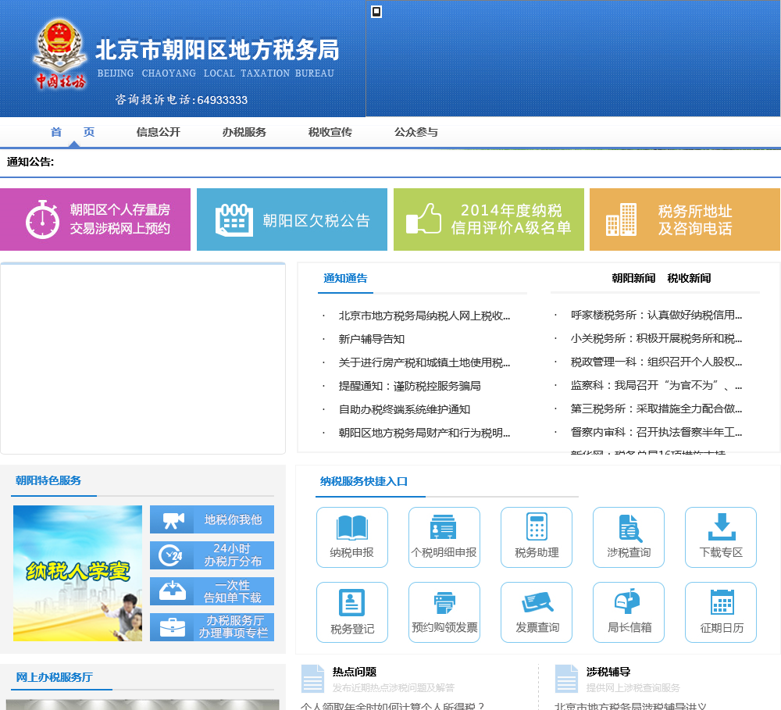Open notice 朝阳区地方税务局财产和行为税明...
The width and height of the screenshot is (781, 710).
(424, 433)
